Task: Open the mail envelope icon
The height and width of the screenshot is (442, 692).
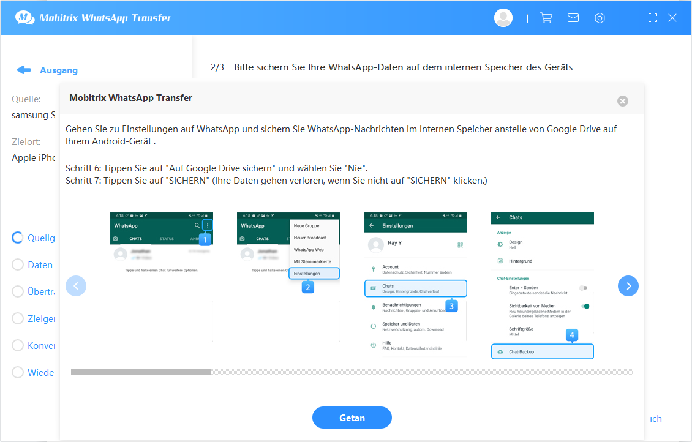Action: point(573,18)
